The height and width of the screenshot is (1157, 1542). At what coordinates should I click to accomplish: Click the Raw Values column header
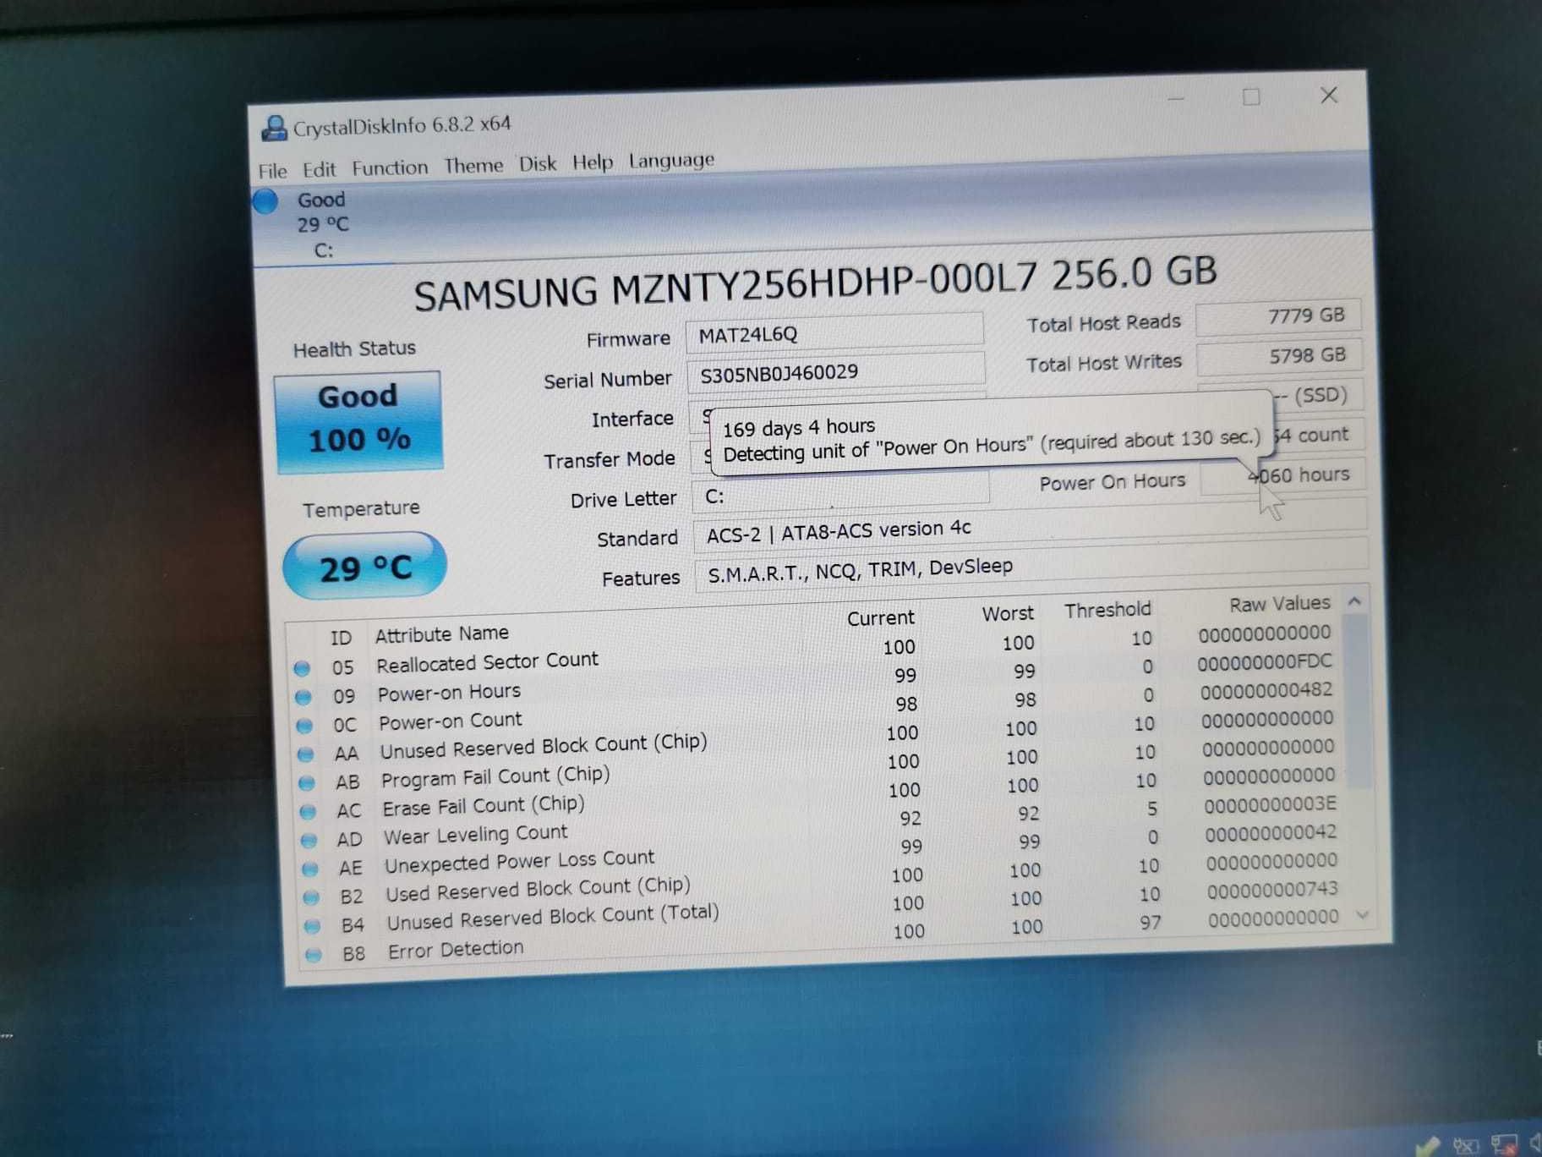[1280, 604]
